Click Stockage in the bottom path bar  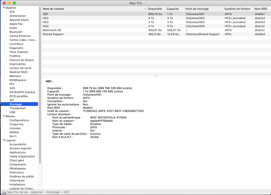(x=53, y=192)
